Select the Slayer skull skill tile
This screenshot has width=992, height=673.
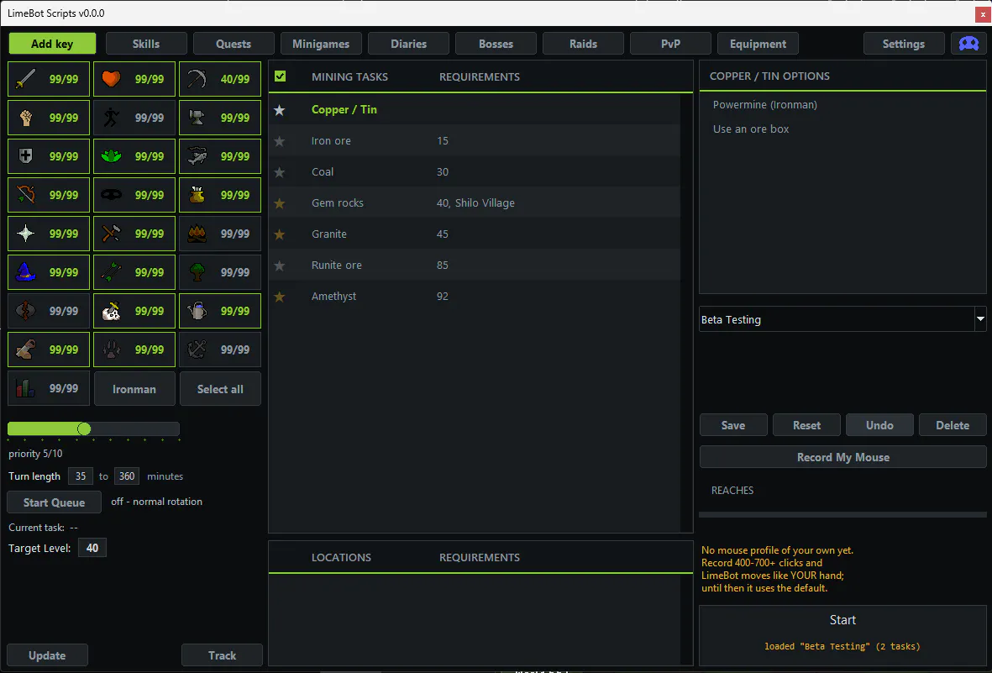pos(134,311)
